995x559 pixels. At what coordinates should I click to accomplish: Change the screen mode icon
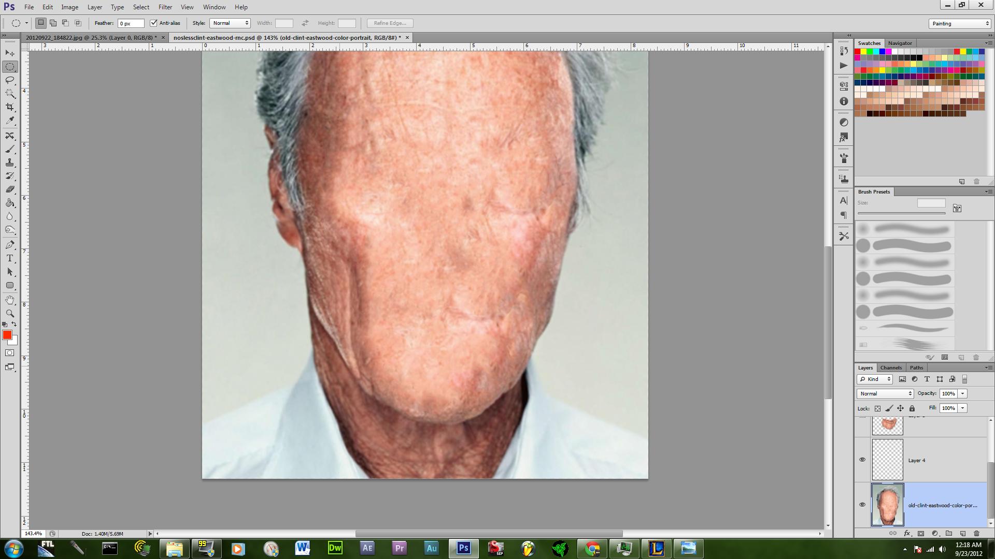click(10, 367)
